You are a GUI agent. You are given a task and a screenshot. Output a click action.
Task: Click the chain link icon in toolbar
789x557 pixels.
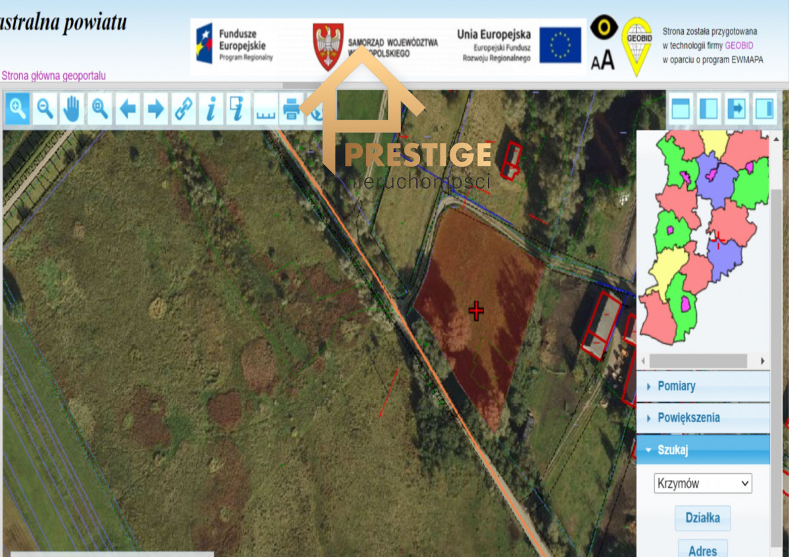pyautogui.click(x=183, y=109)
